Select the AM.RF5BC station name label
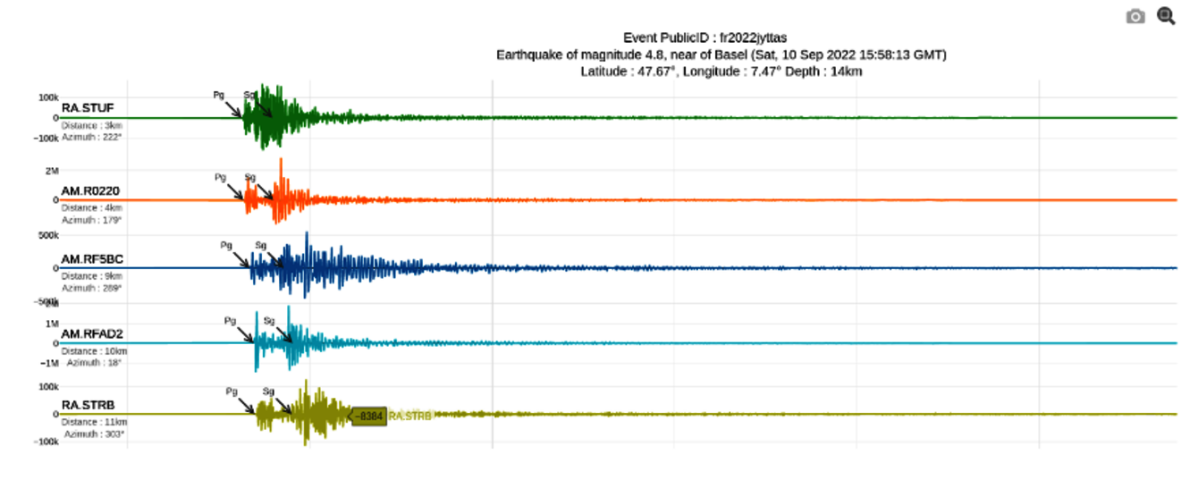The width and height of the screenshot is (1198, 480). (92, 259)
